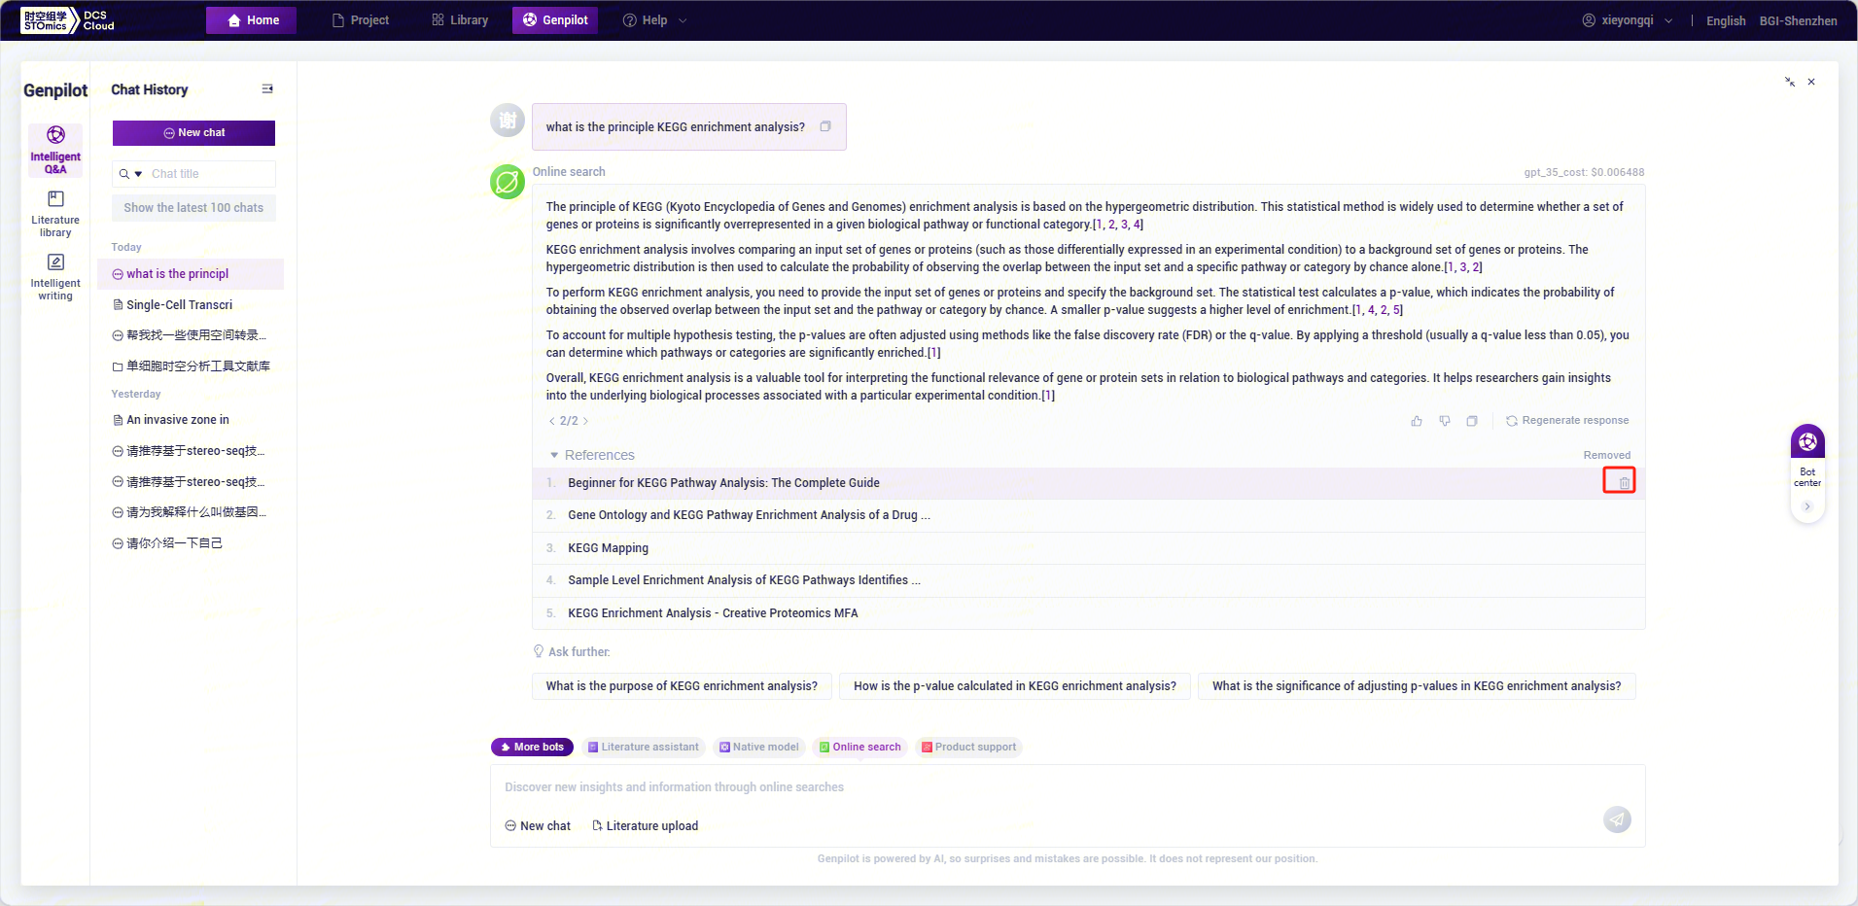The width and height of the screenshot is (1858, 906).
Task: Open Intelligent writing in sidebar
Action: [x=55, y=276]
